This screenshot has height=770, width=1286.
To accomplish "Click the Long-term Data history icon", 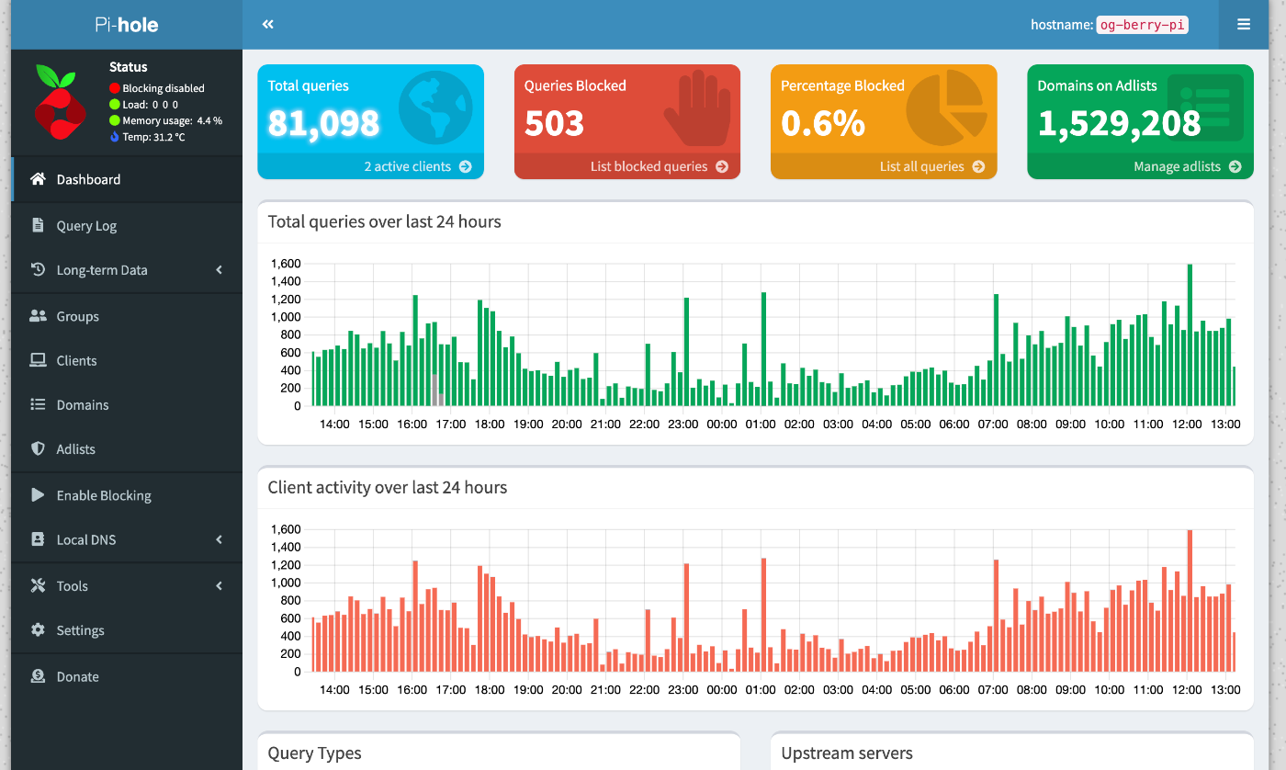I will coord(38,269).
